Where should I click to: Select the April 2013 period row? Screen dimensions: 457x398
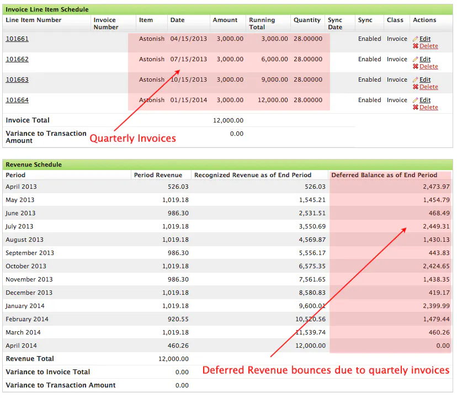[227, 187]
